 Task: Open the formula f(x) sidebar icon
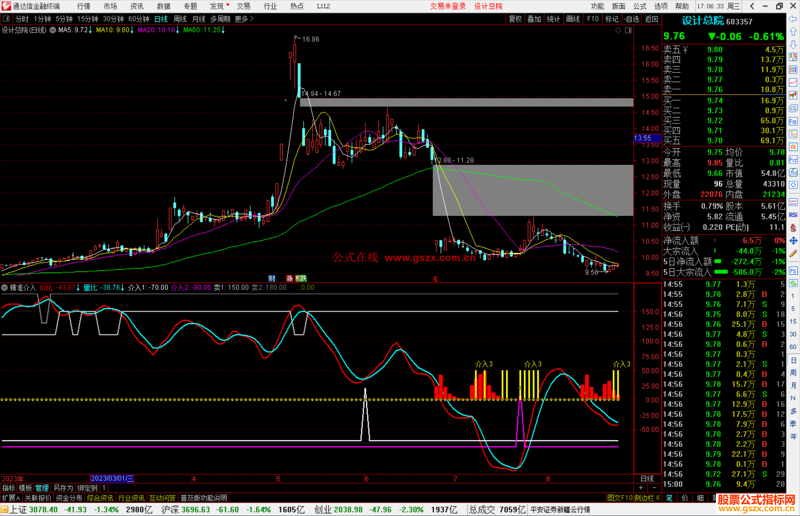pyautogui.click(x=793, y=172)
